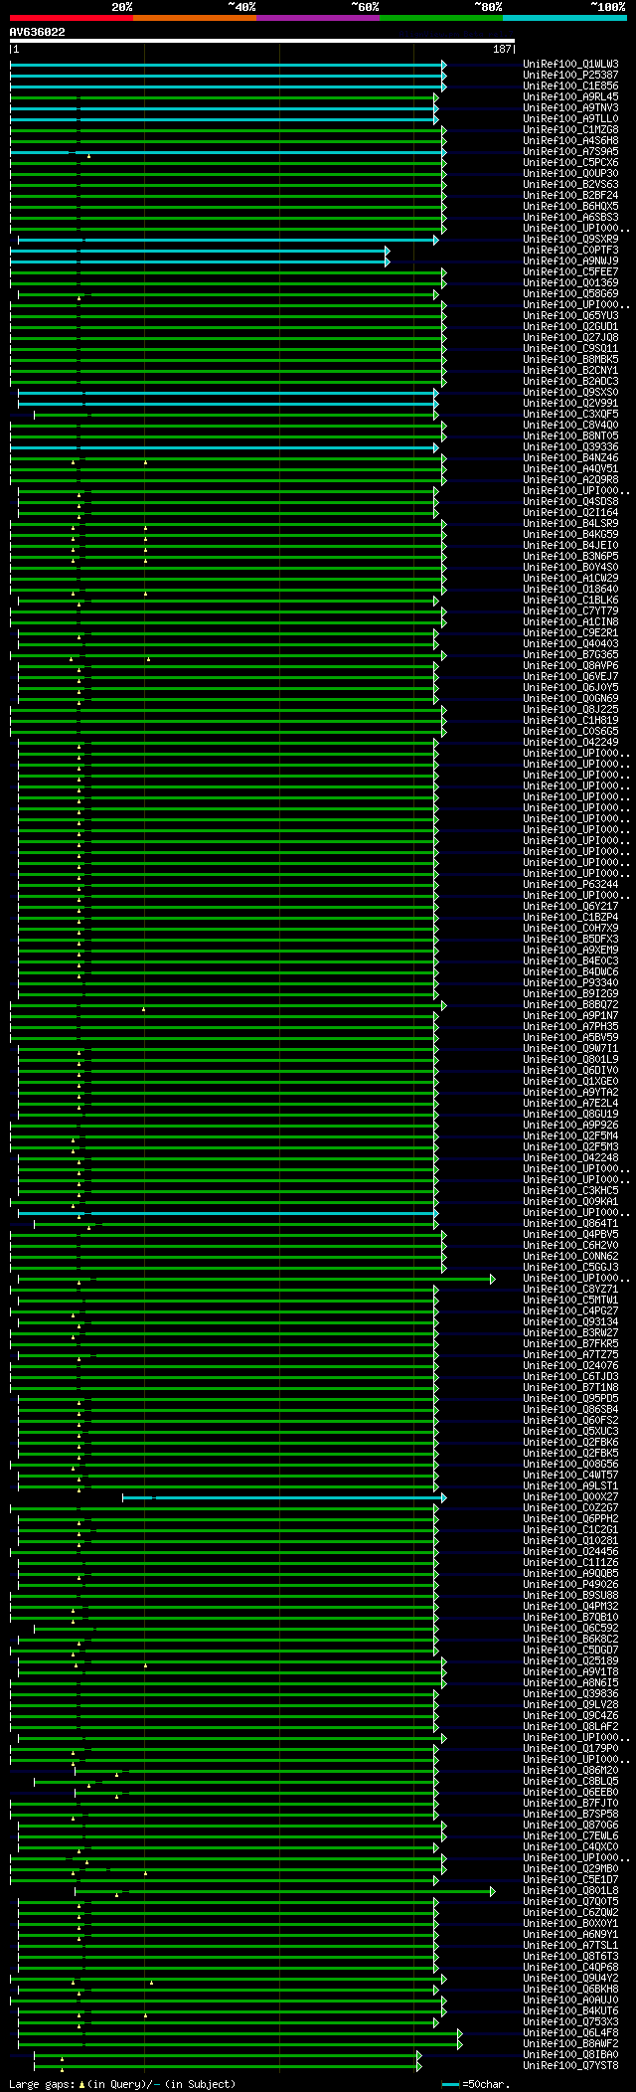Screen dimensions: 636x2092
Task: Click the UniRef100_O18640 hit
Action: coord(571,590)
